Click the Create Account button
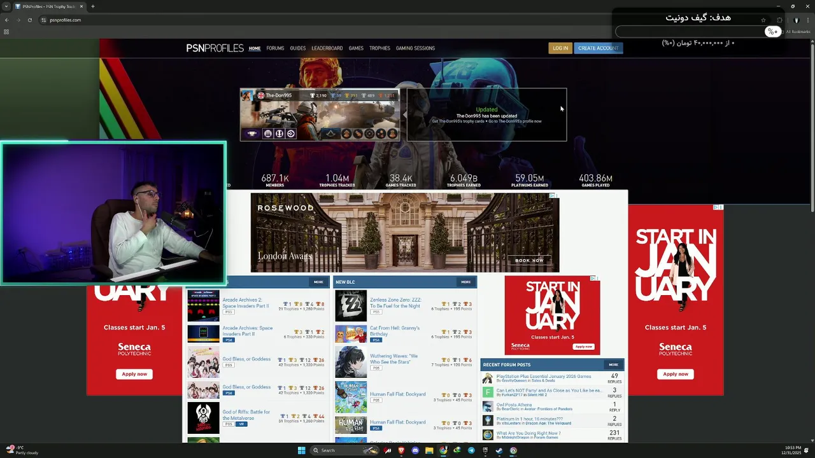The width and height of the screenshot is (815, 458). pos(598,48)
